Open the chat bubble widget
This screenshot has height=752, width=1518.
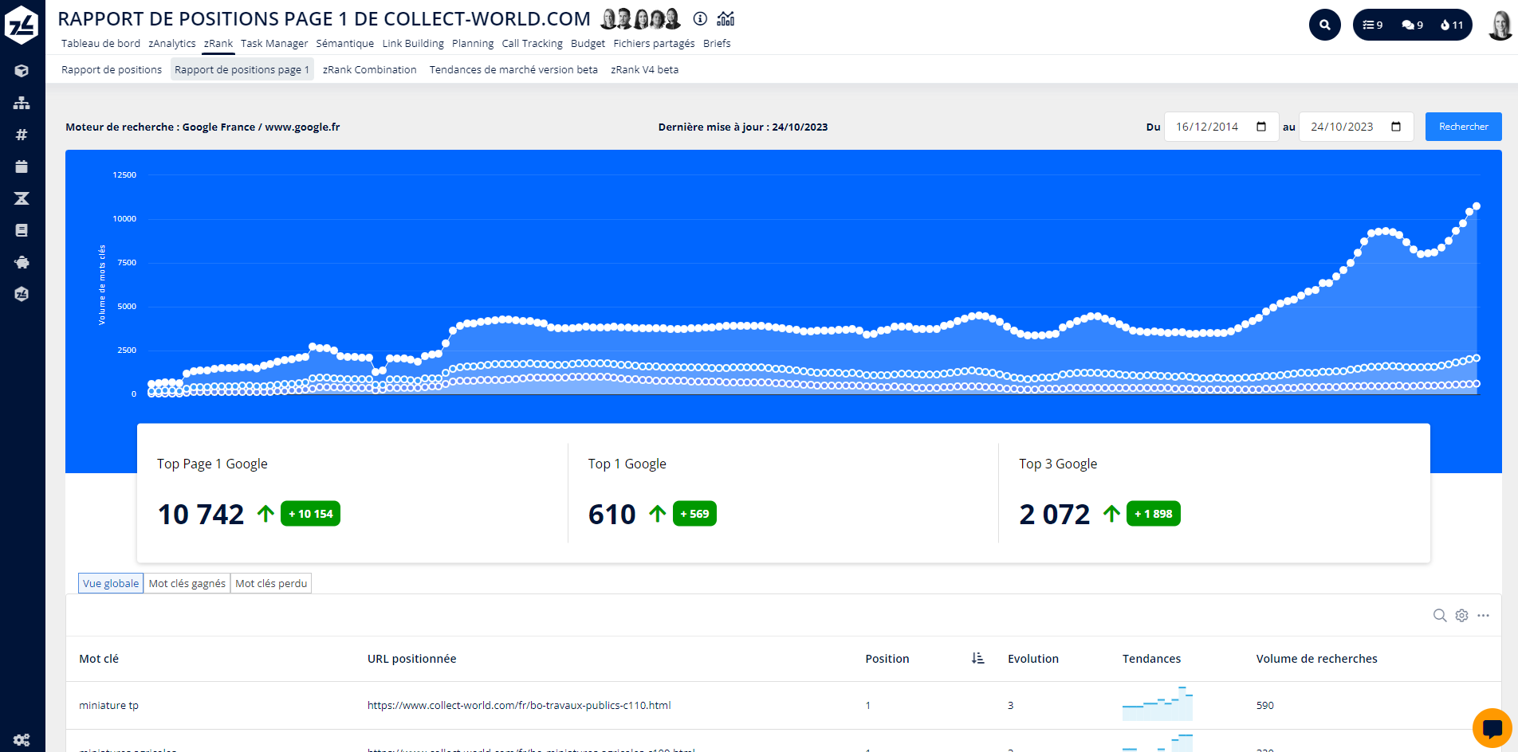(1492, 728)
